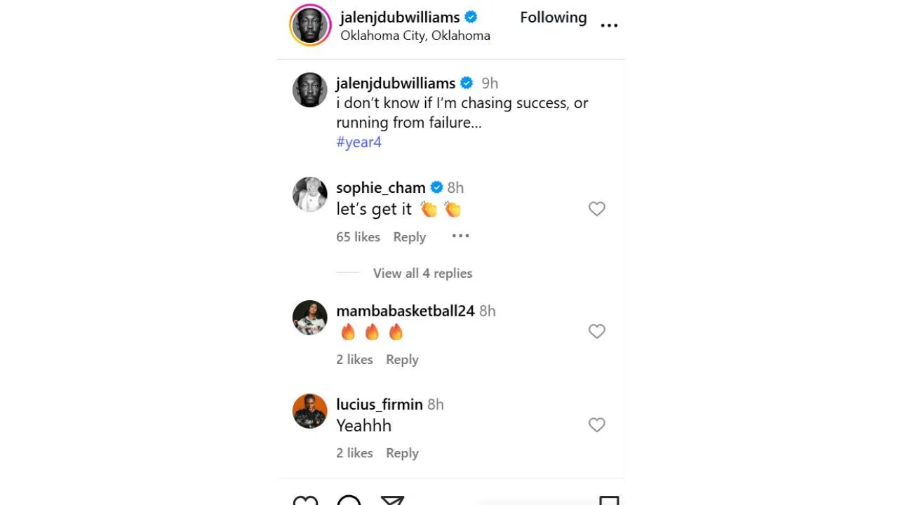Click the header verified badge icon
898x505 pixels.
point(471,18)
